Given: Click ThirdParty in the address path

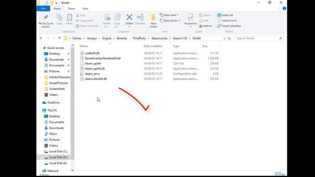Looking at the screenshot, I should coord(139,38).
